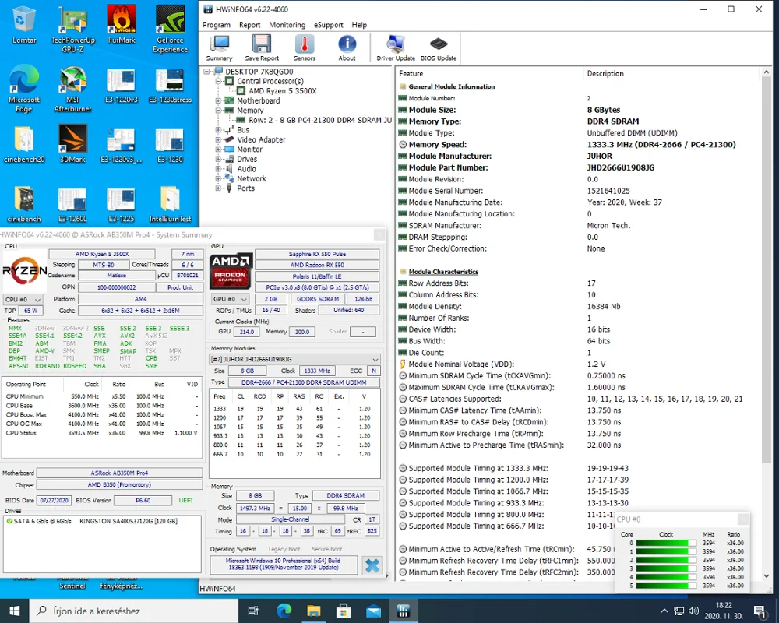Click File Explorer in the taskbar
This screenshot has height=623, width=779.
point(313,611)
